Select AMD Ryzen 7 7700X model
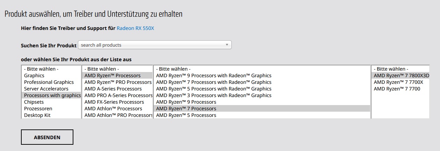 (398, 82)
